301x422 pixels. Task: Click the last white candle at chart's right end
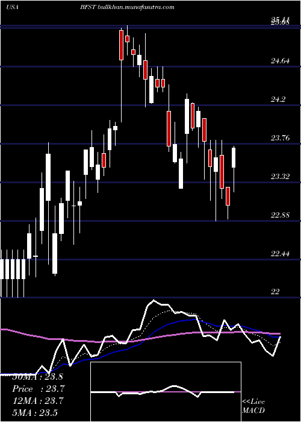pyautogui.click(x=234, y=157)
